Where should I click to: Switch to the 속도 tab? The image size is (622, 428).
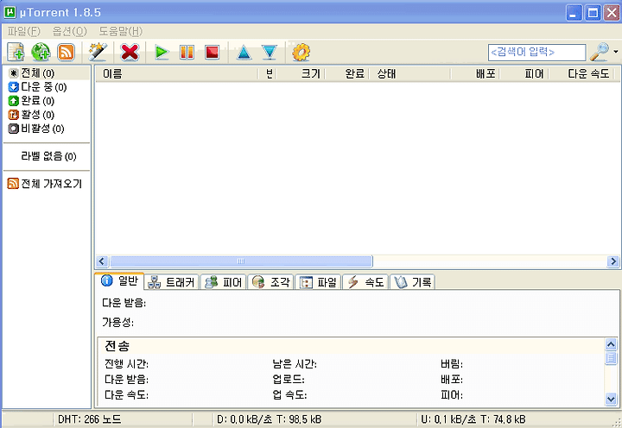pos(365,282)
